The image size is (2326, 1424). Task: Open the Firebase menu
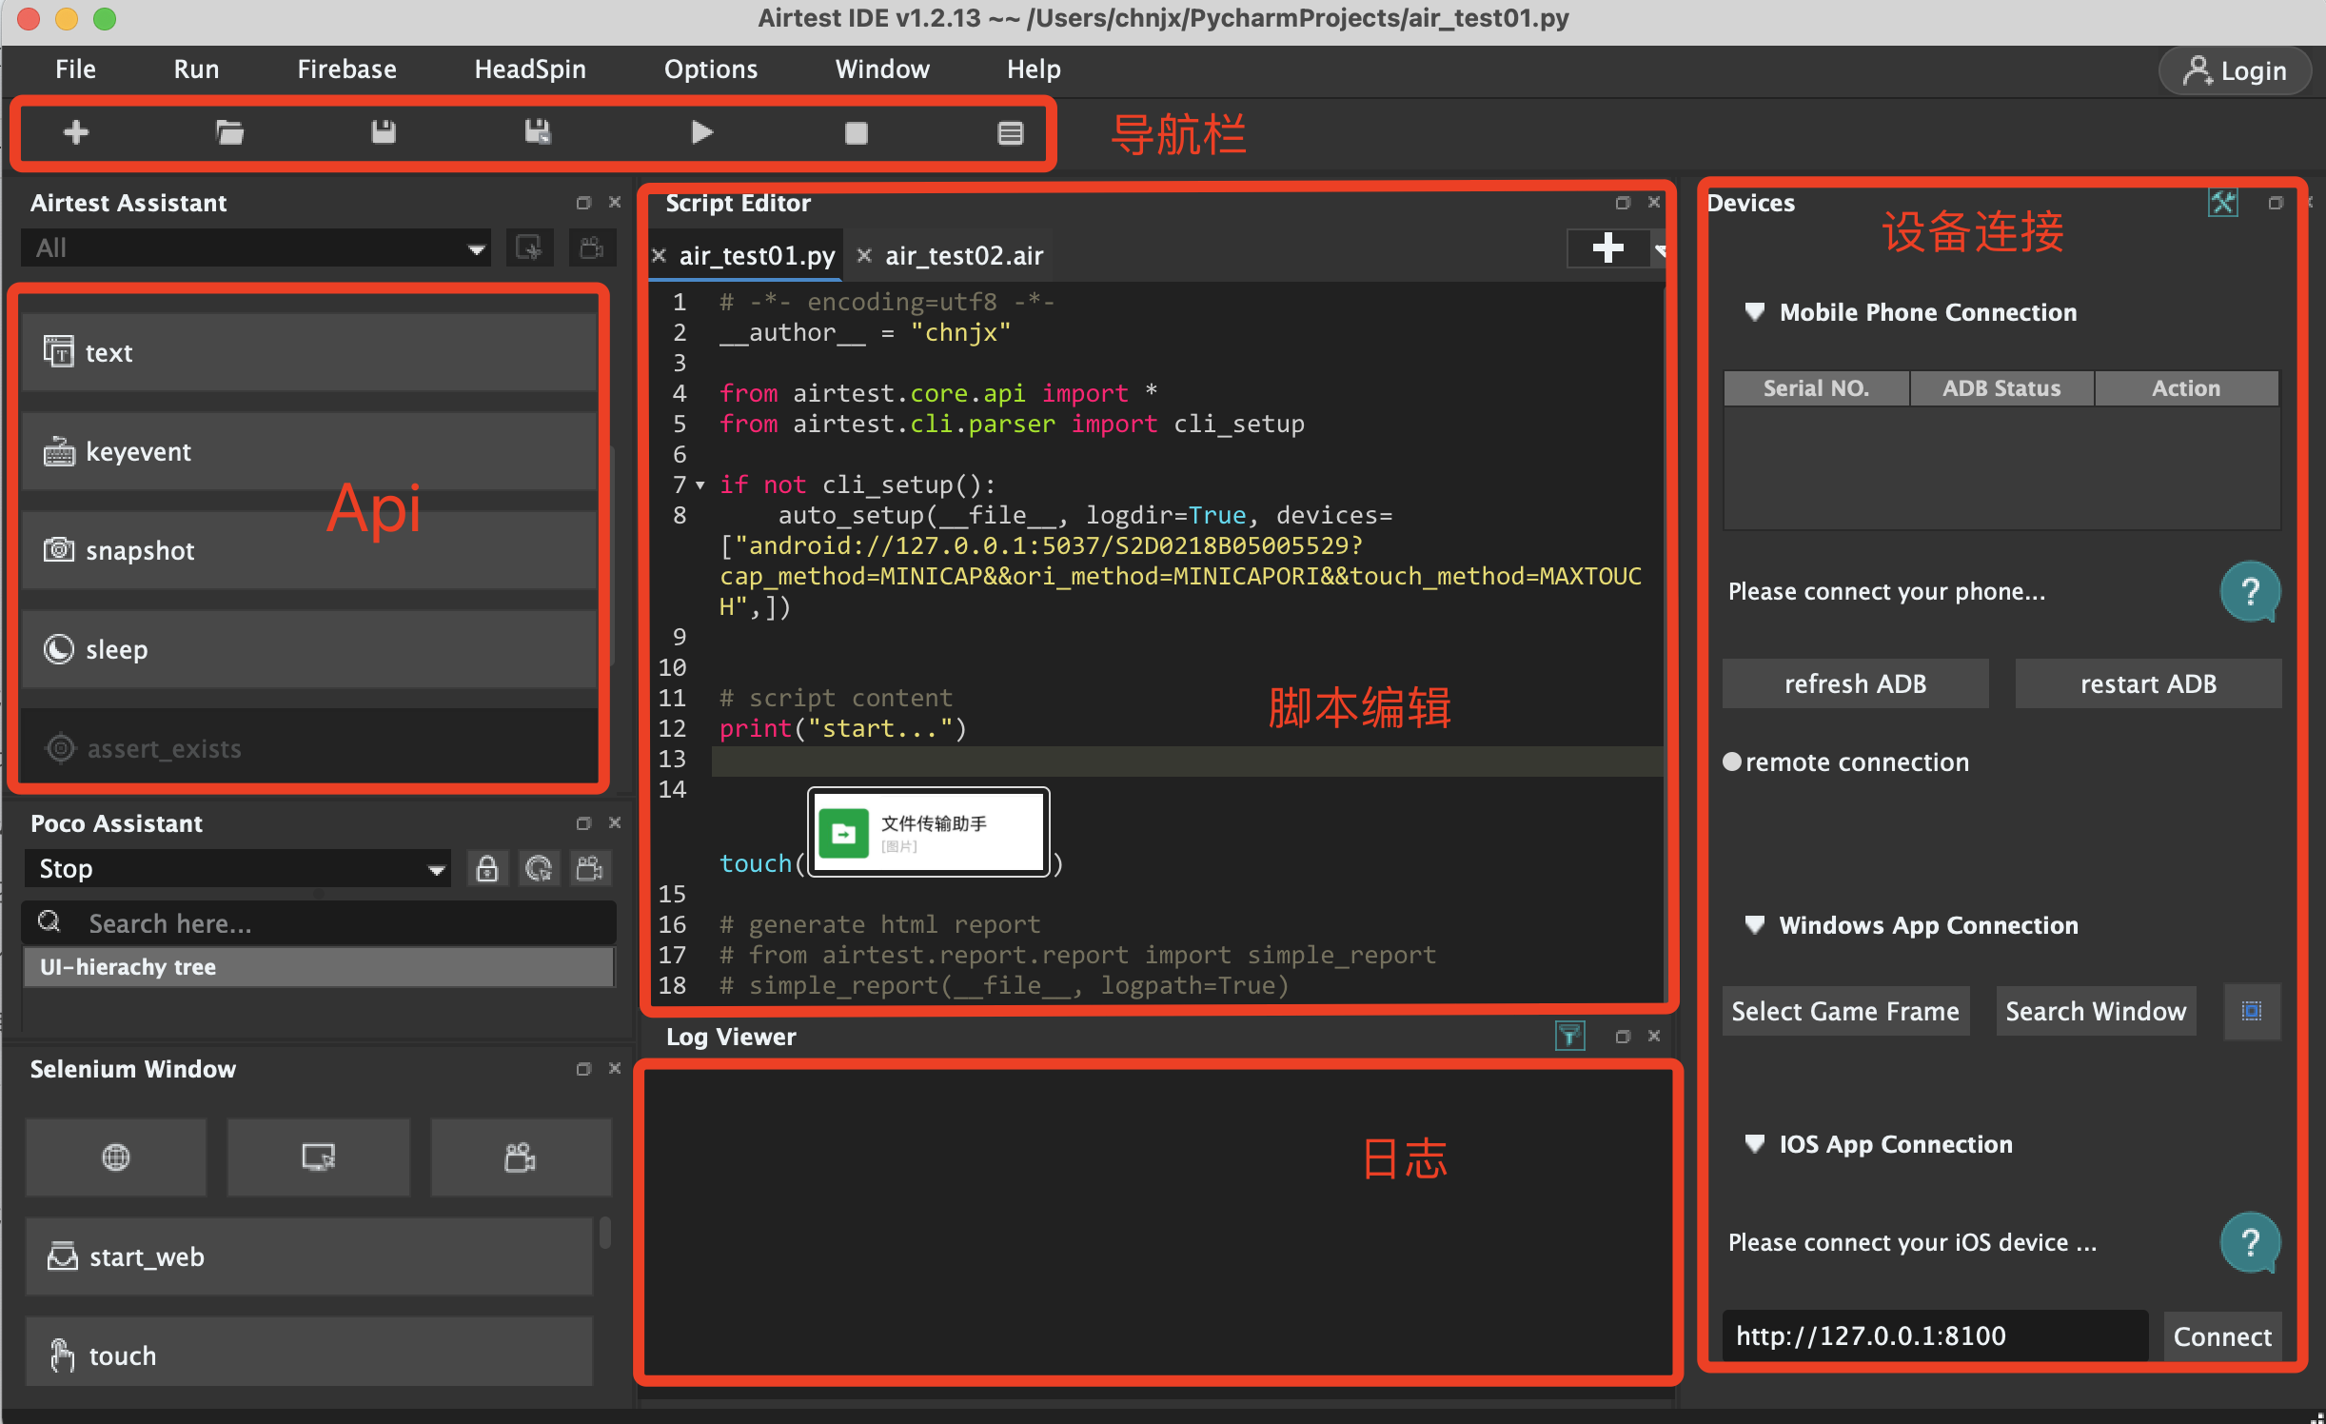pyautogui.click(x=346, y=69)
